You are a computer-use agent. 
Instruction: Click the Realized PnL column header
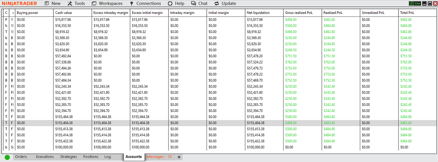point(341,12)
